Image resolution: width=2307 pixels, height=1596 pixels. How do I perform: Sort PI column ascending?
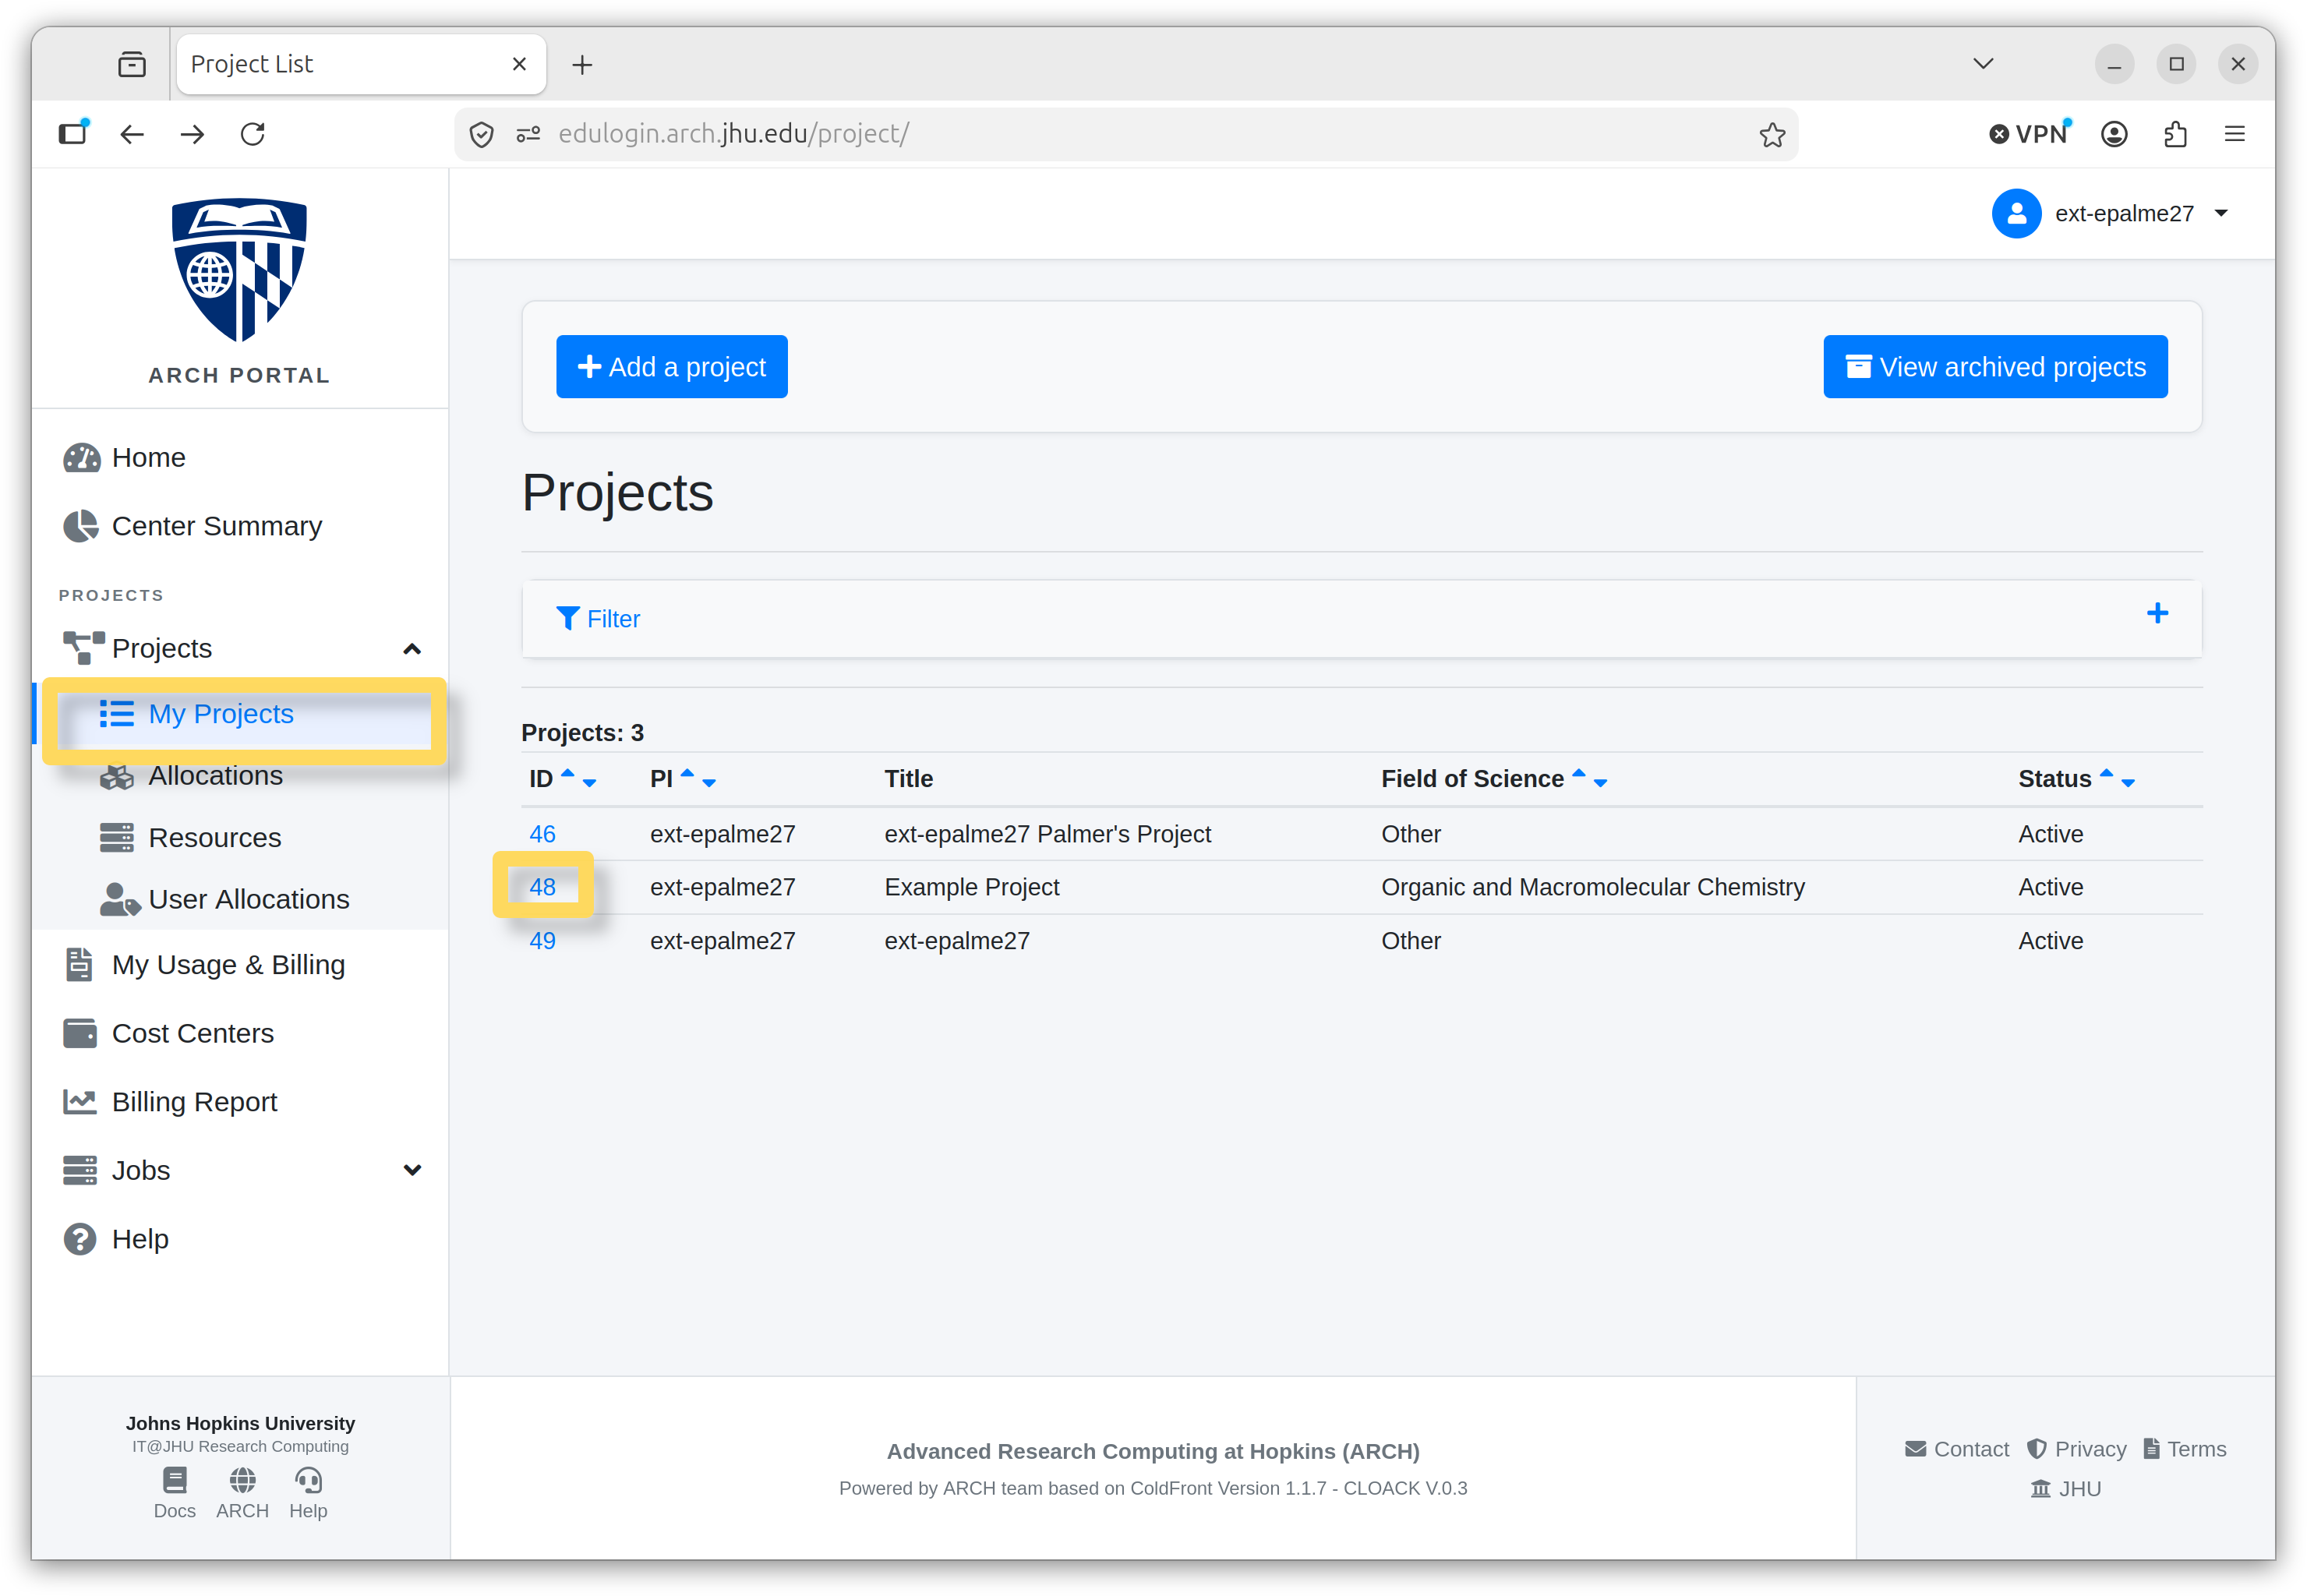pos(687,772)
